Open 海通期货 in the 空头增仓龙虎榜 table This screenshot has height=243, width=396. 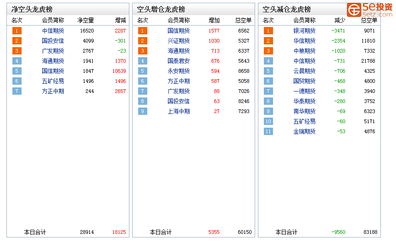click(x=179, y=51)
